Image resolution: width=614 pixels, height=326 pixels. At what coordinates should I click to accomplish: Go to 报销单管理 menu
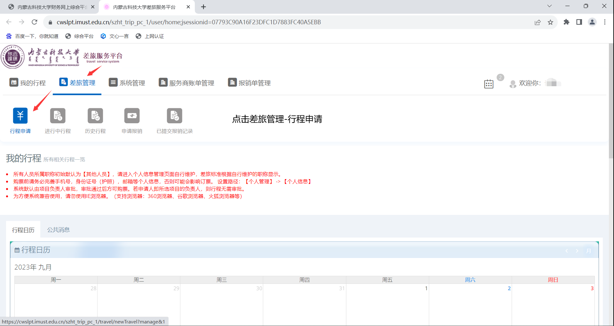point(249,83)
